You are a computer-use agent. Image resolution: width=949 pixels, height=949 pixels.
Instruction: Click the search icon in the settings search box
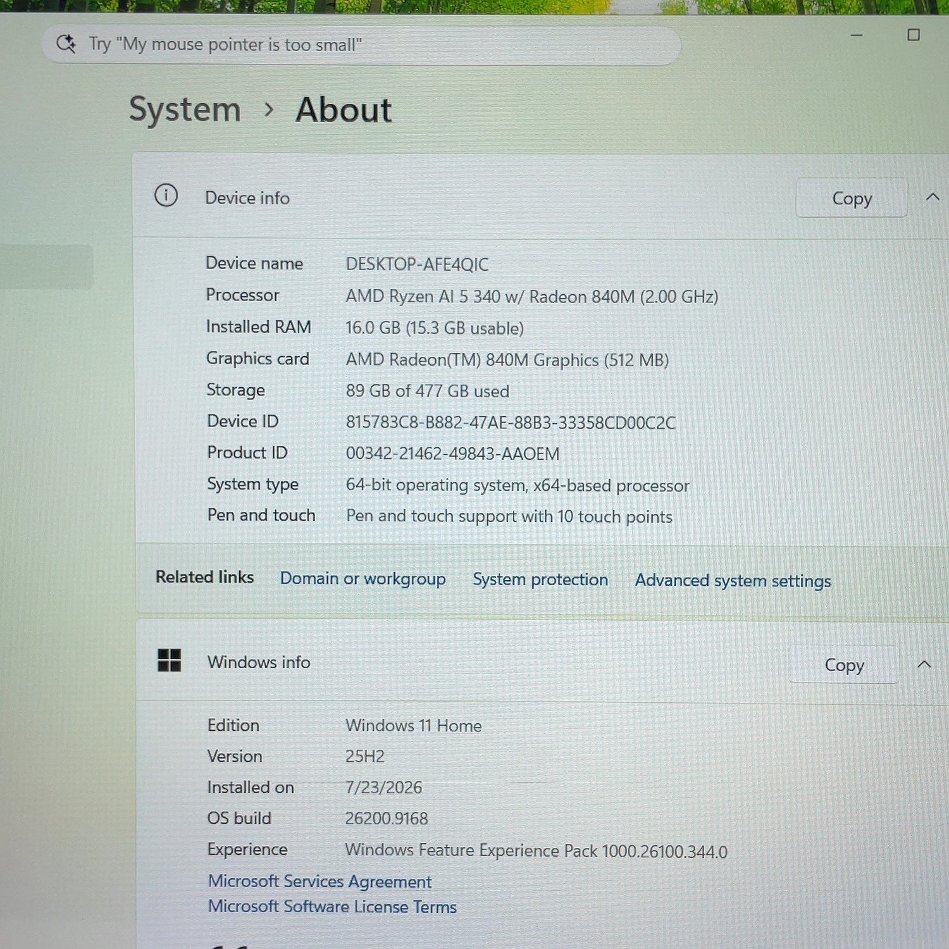click(66, 44)
